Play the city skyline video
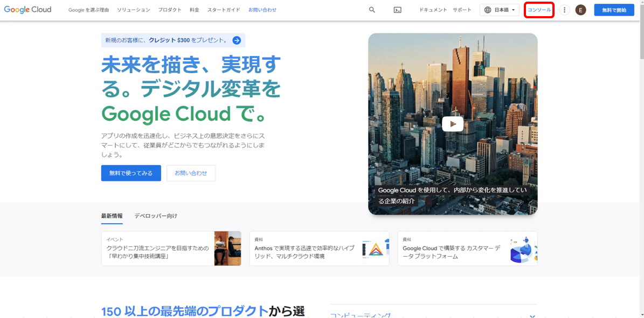Viewport: 644px width, 318px height. point(453,124)
